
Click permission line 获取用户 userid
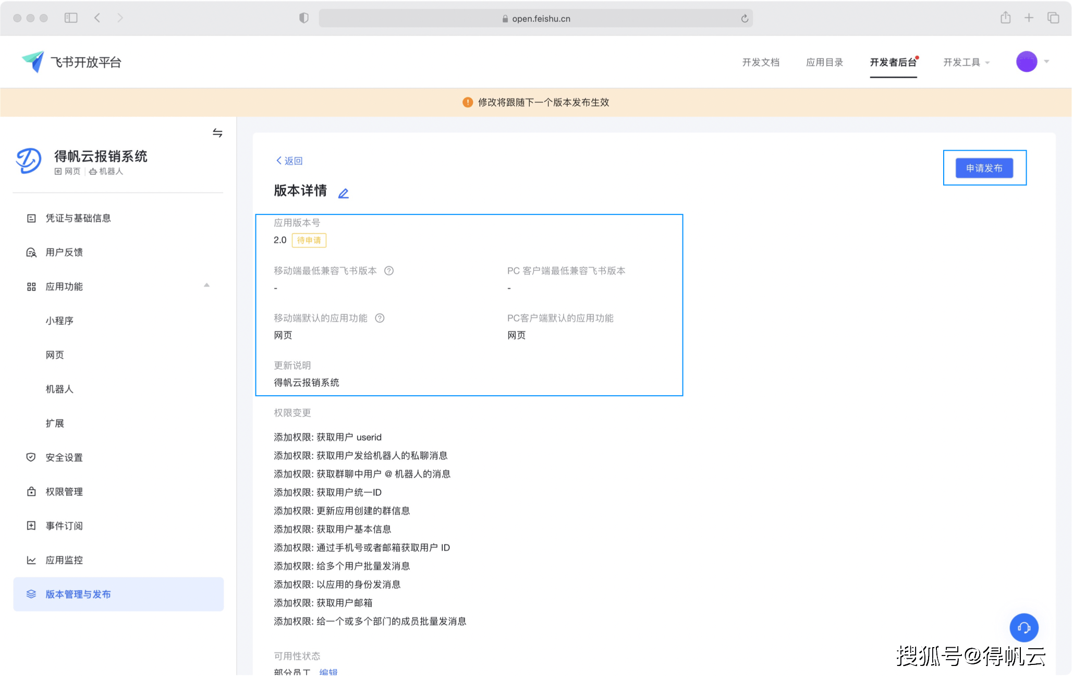(x=327, y=437)
